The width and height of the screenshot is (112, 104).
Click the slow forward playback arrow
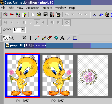(31, 22)
